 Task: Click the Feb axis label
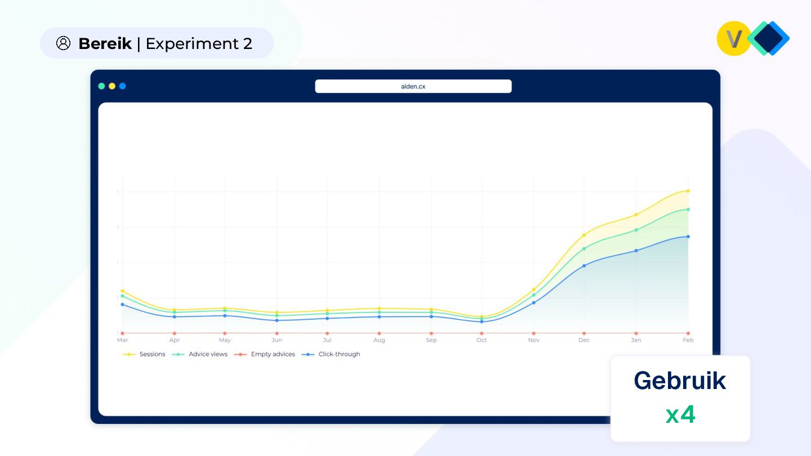point(688,340)
